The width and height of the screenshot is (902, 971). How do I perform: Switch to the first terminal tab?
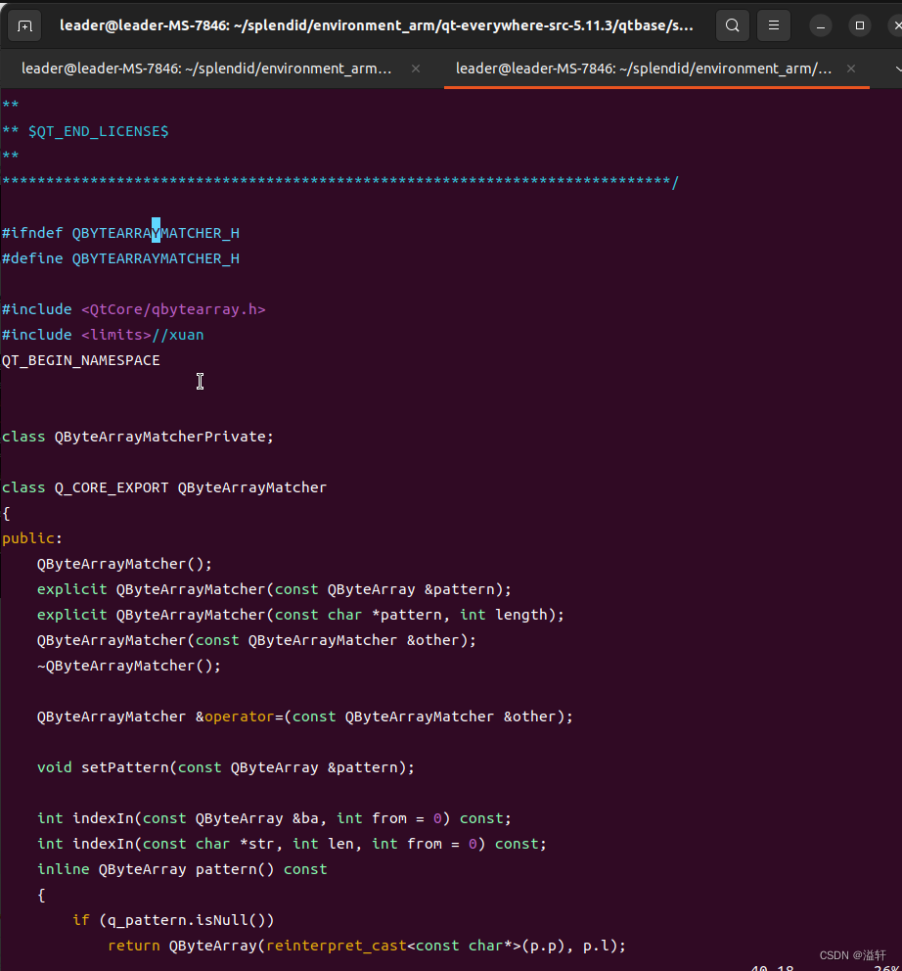(x=205, y=69)
